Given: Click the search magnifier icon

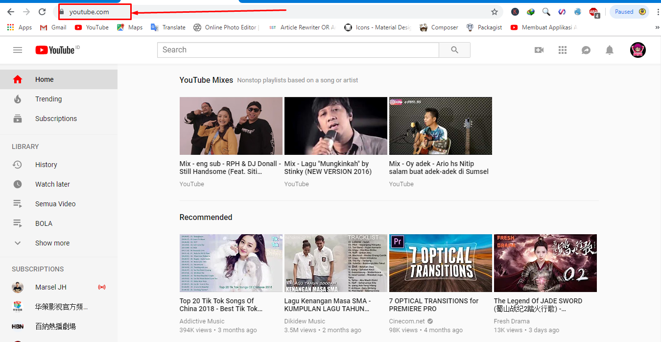Looking at the screenshot, I should (454, 49).
